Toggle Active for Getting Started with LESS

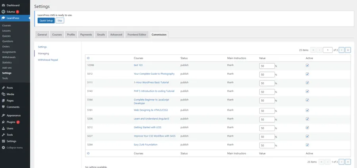coord(307,127)
